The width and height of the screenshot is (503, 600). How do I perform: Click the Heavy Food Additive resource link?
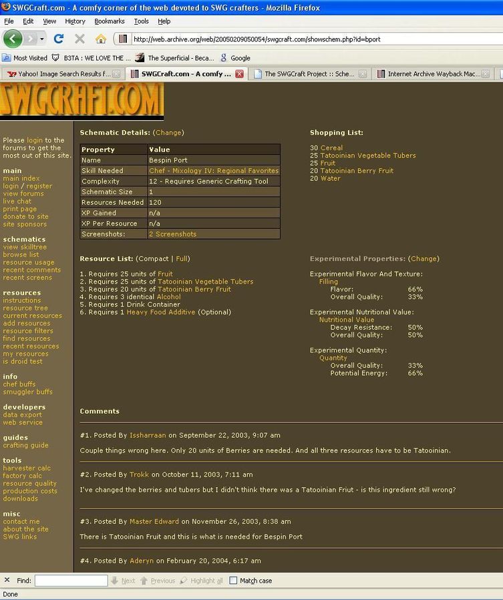161,312
